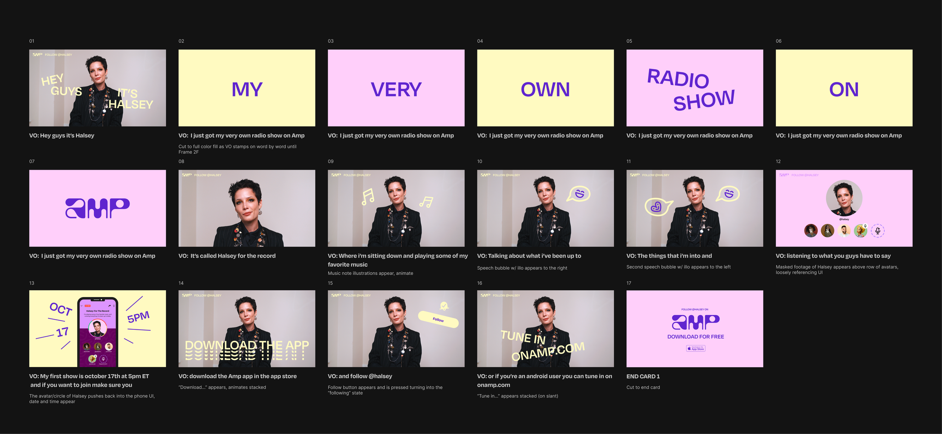Click Halsey's avatar on the phone in frame 13
The width and height of the screenshot is (942, 434).
point(98,328)
